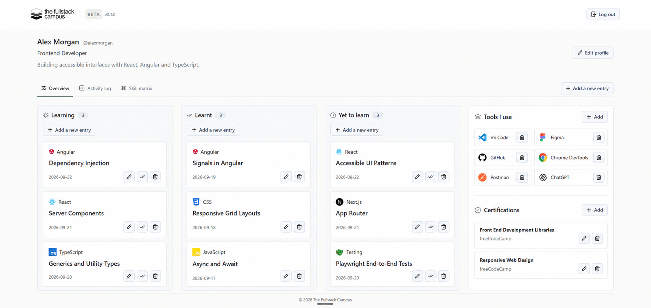Remove Figma from tools
This screenshot has height=308, width=651.
click(599, 138)
